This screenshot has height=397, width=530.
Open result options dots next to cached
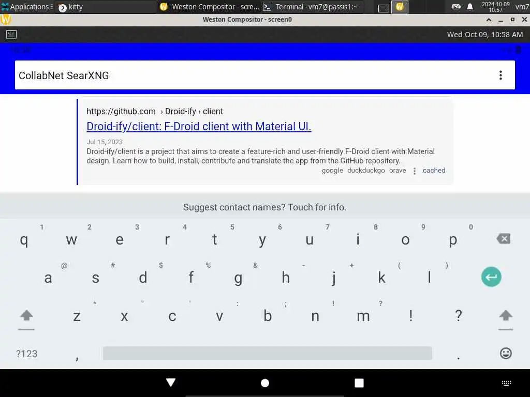(415, 171)
